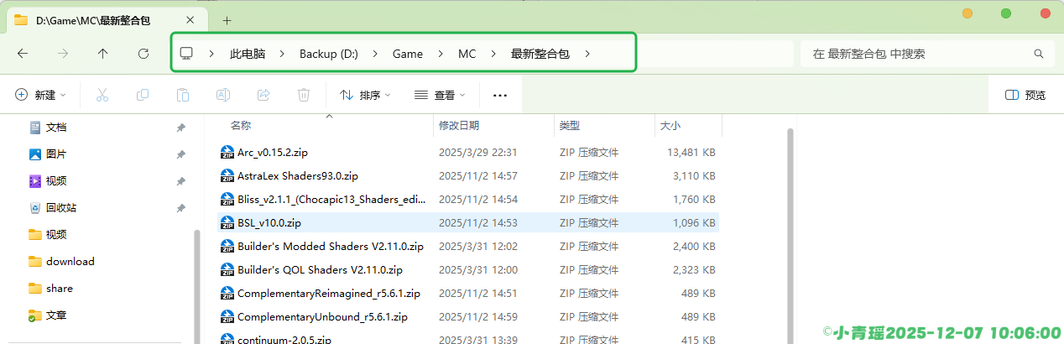Refresh the current folder view
Image resolution: width=1064 pixels, height=344 pixels.
tap(143, 54)
